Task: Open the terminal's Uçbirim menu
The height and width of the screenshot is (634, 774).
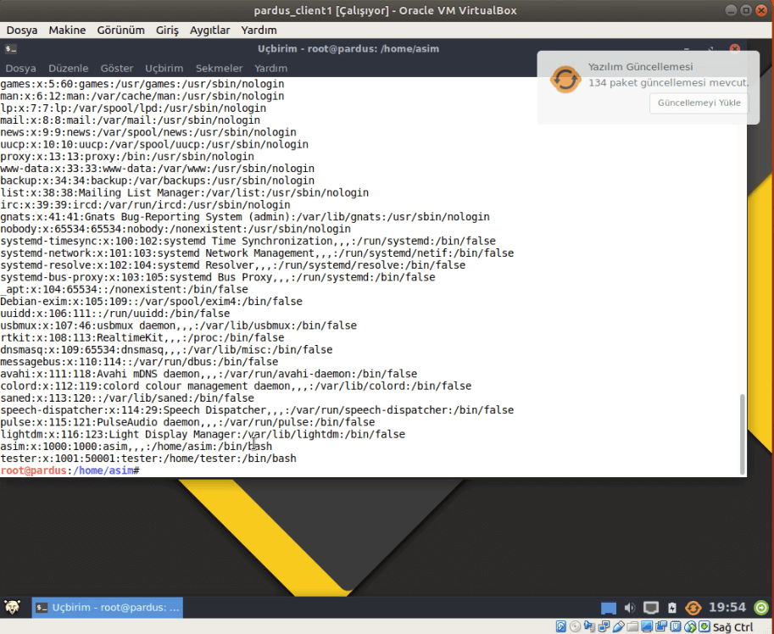Action: (164, 68)
